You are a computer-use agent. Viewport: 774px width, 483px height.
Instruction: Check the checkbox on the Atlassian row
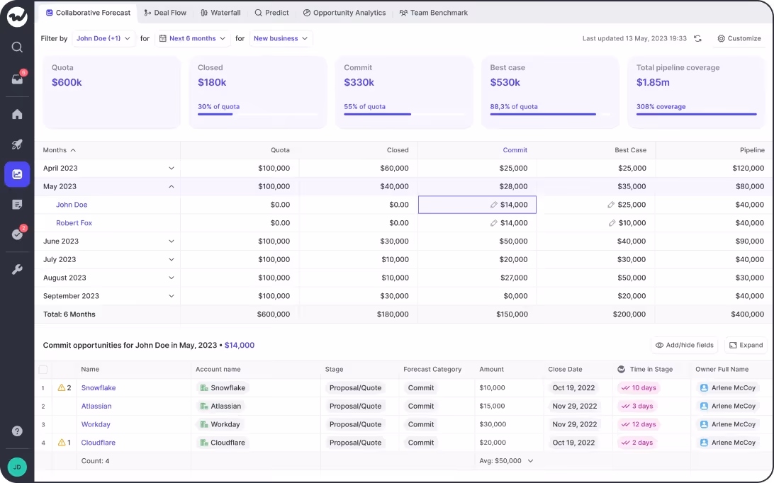pyautogui.click(x=43, y=406)
